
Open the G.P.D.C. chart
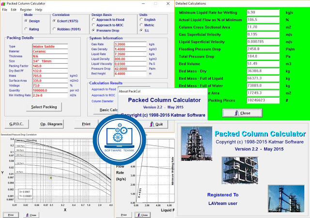point(16,124)
